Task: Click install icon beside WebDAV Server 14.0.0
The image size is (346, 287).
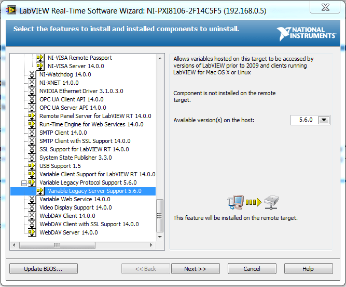Action: [32, 232]
